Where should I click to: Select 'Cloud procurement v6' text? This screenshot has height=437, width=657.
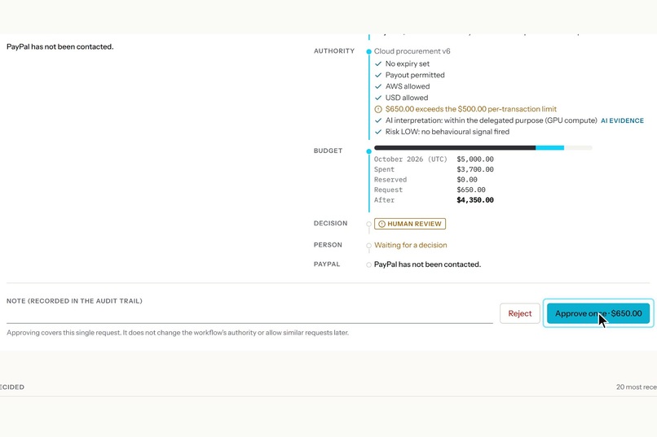tap(412, 51)
